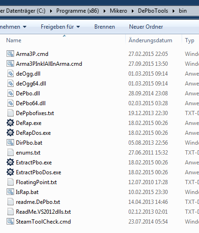Select the Arma3P.cmd file icon
This screenshot has width=199, height=233.
click(x=10, y=54)
